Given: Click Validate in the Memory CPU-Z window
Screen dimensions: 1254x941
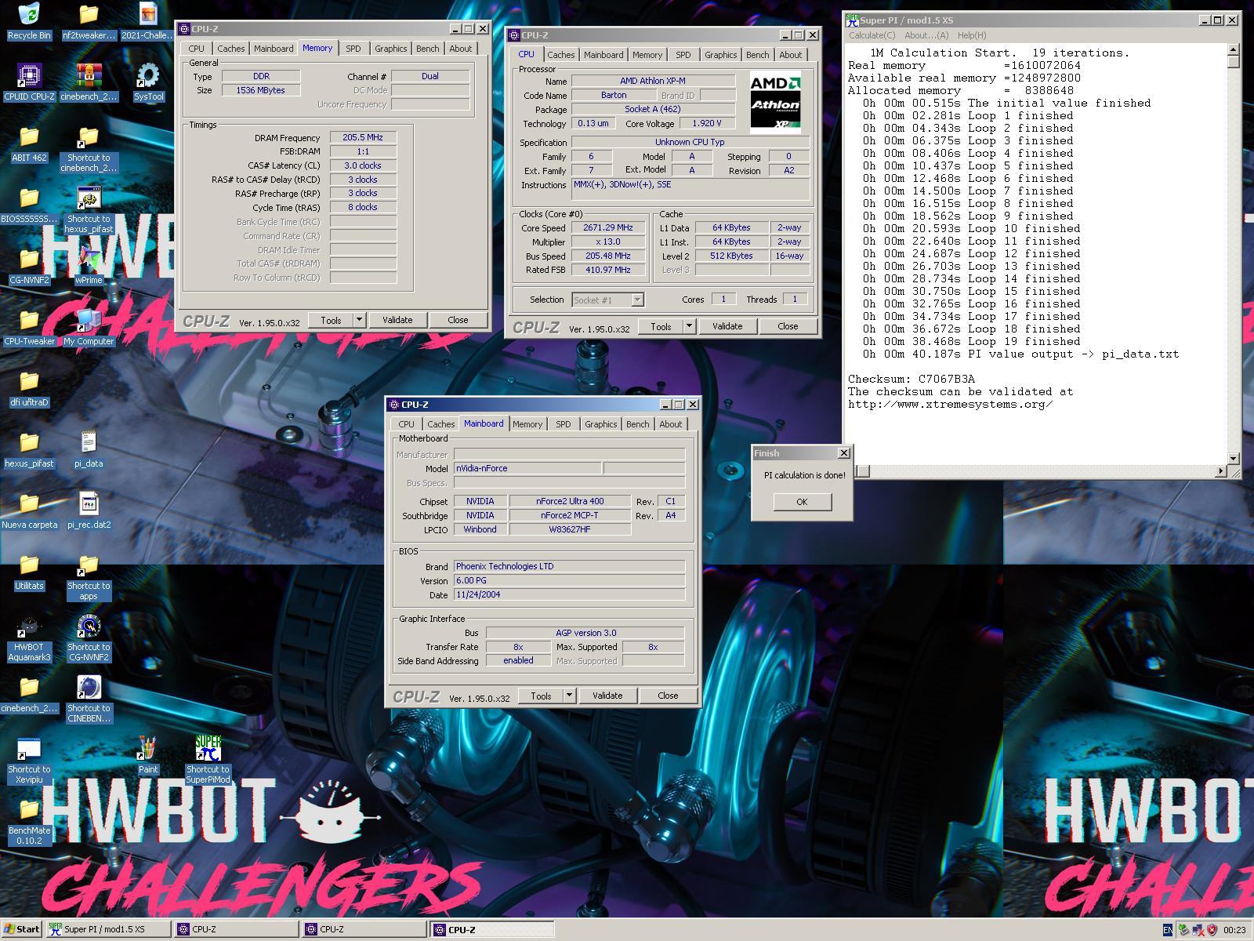Looking at the screenshot, I should 397,320.
